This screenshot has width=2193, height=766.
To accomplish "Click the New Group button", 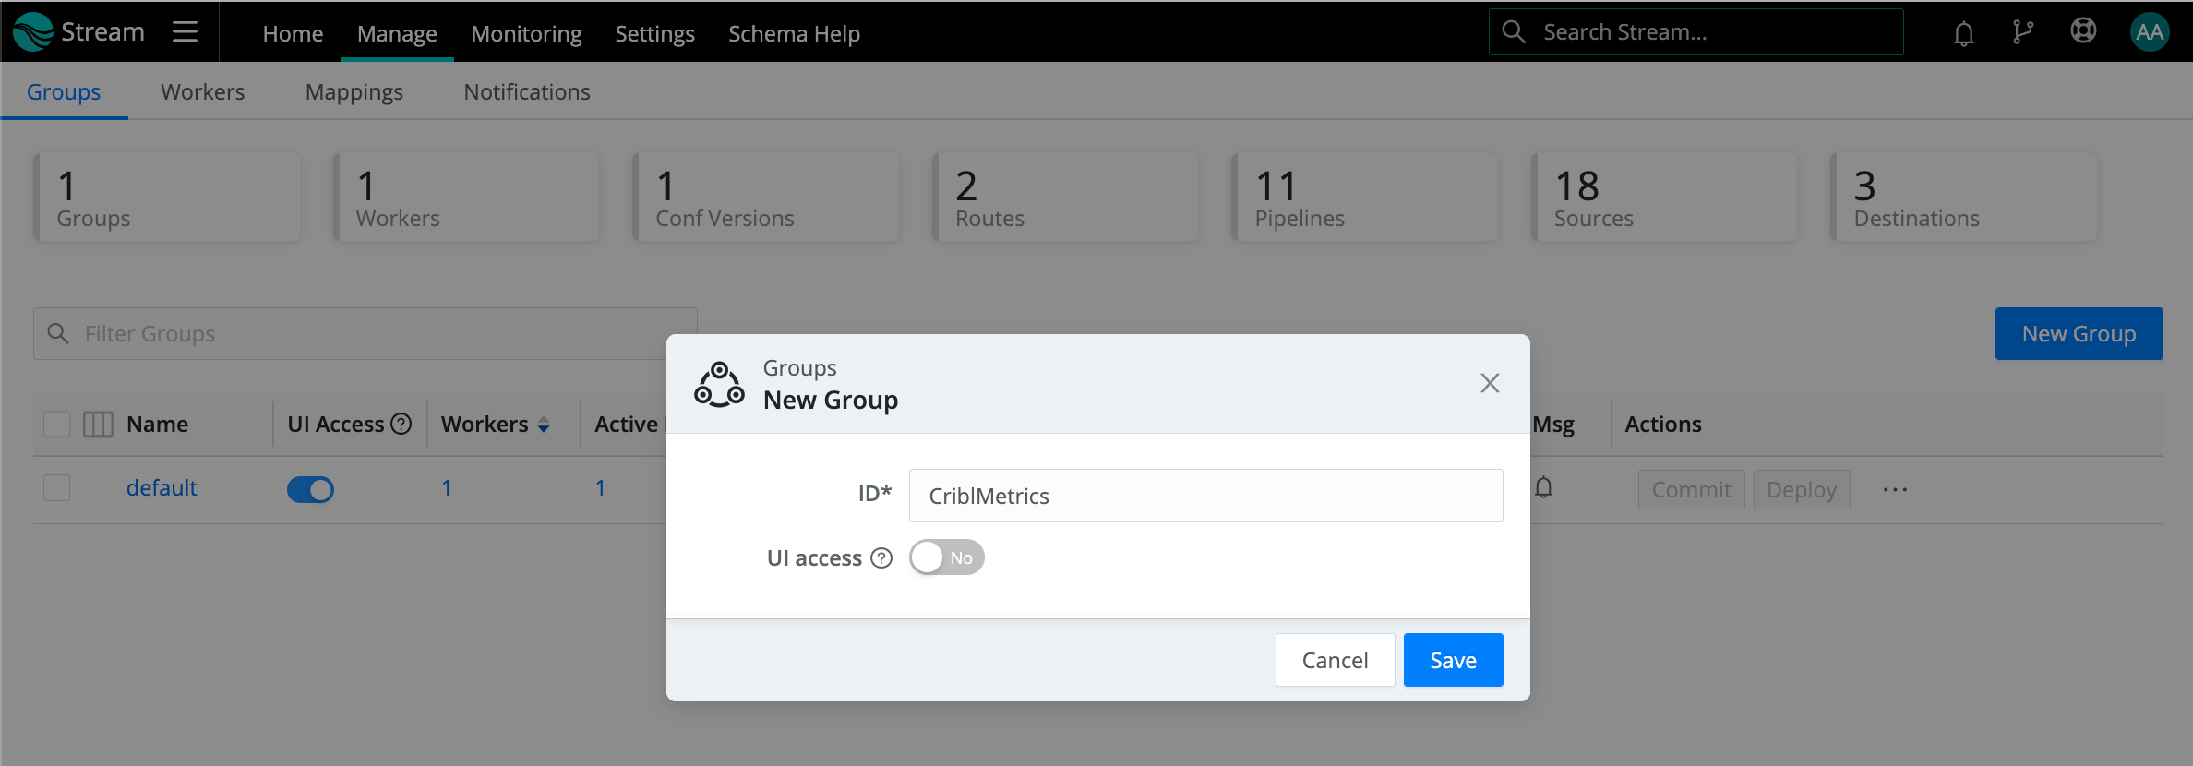I will tap(2079, 333).
